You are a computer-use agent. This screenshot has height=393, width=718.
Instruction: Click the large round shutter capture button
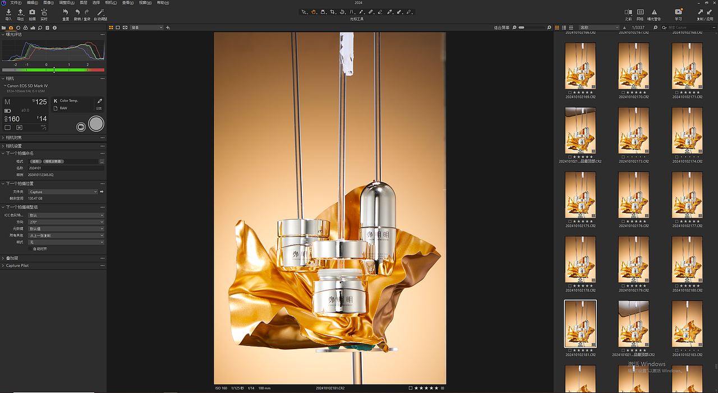96,124
